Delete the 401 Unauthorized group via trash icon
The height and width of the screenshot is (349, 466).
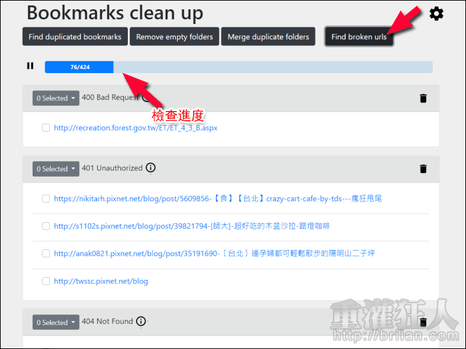(423, 169)
